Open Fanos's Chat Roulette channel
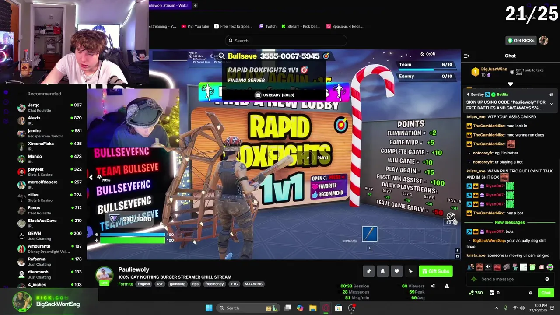This screenshot has width=560, height=315. coord(49,210)
